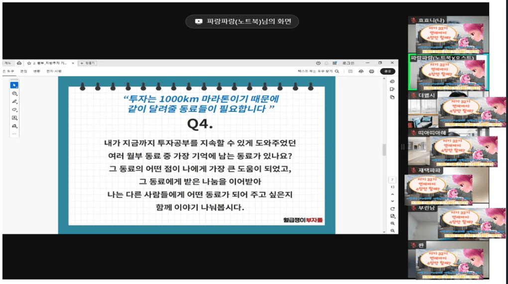The height and width of the screenshot is (284, 508).
Task: Click the print icon
Action: 372,71
